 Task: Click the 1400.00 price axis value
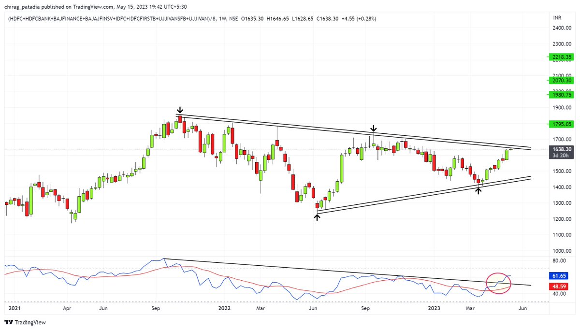(x=562, y=187)
